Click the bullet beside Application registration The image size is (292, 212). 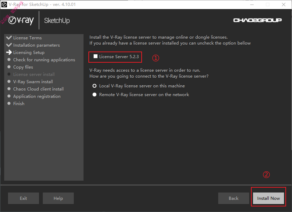(x=9, y=96)
